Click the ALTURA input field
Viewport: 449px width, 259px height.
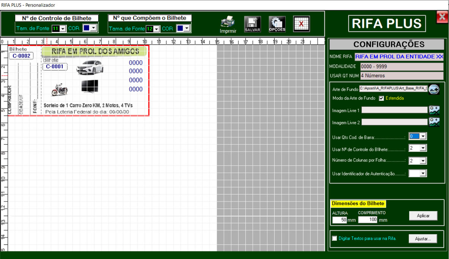pos(339,220)
